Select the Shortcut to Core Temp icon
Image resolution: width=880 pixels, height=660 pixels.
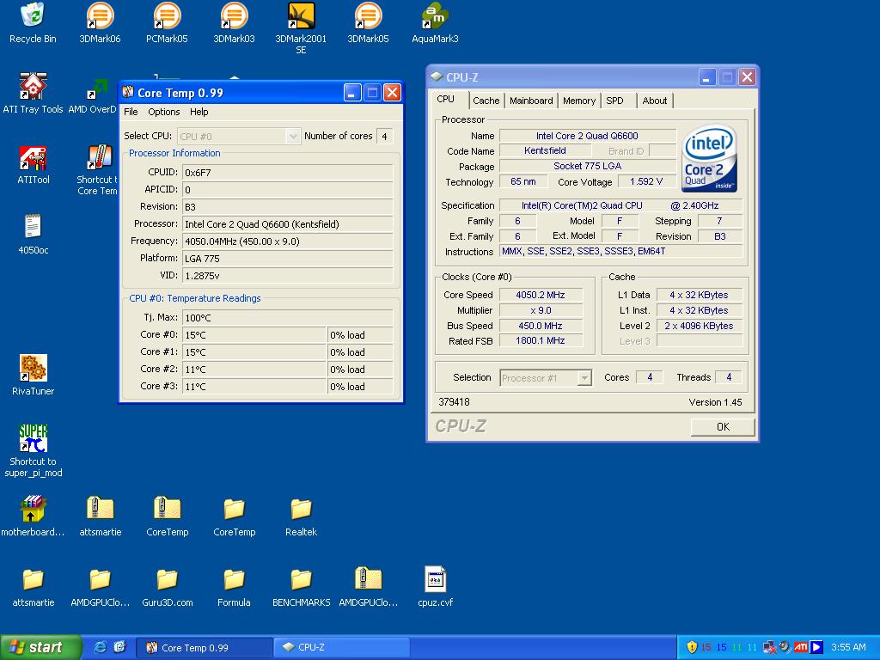point(98,170)
